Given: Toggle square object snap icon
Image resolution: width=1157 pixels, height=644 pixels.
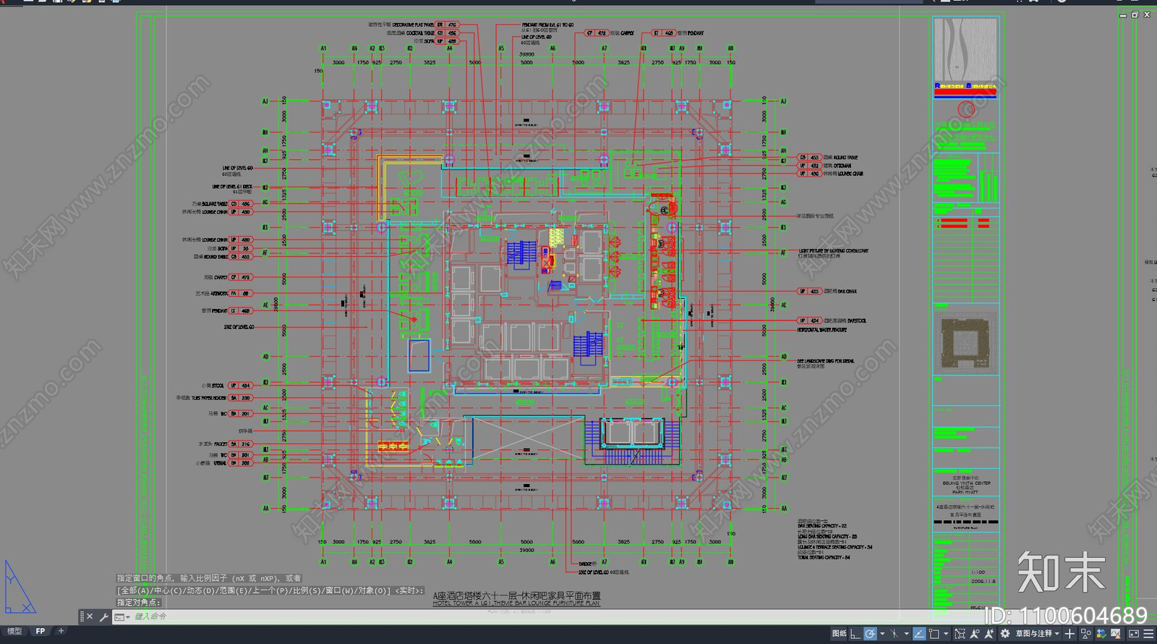Looking at the screenshot, I should (x=934, y=634).
